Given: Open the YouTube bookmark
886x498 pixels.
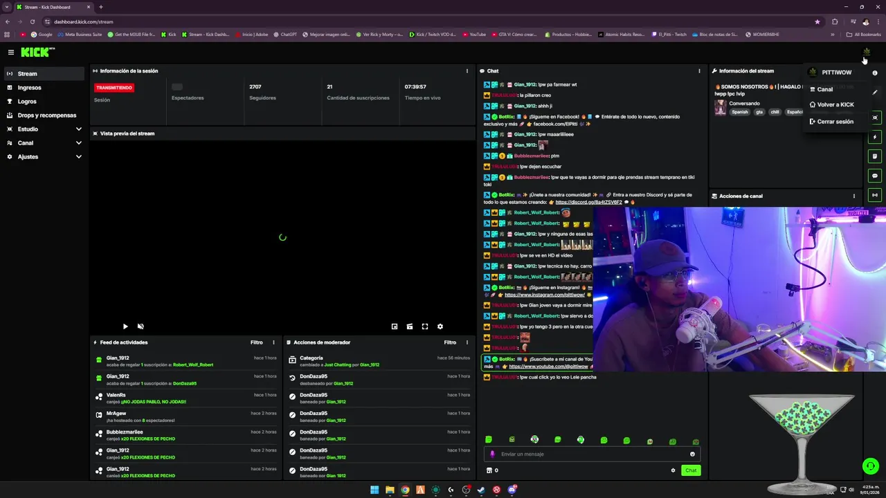Looking at the screenshot, I should click(x=473, y=35).
